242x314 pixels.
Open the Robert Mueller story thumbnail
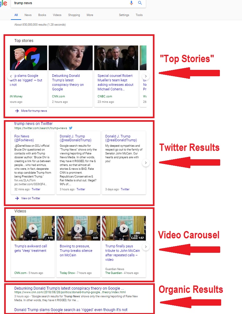coord(116,58)
